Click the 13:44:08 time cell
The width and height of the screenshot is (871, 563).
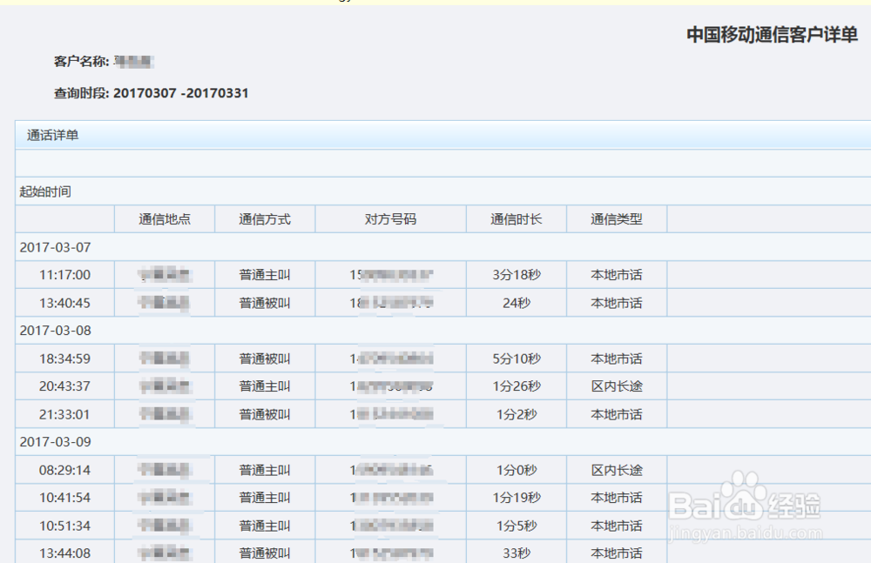pyautogui.click(x=64, y=553)
